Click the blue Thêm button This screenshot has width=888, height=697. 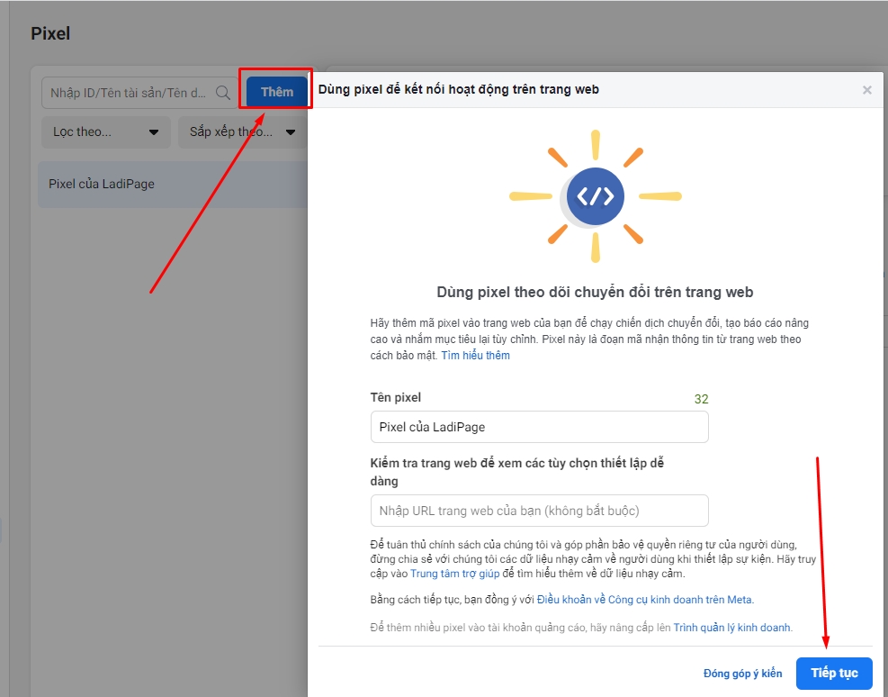[x=277, y=92]
